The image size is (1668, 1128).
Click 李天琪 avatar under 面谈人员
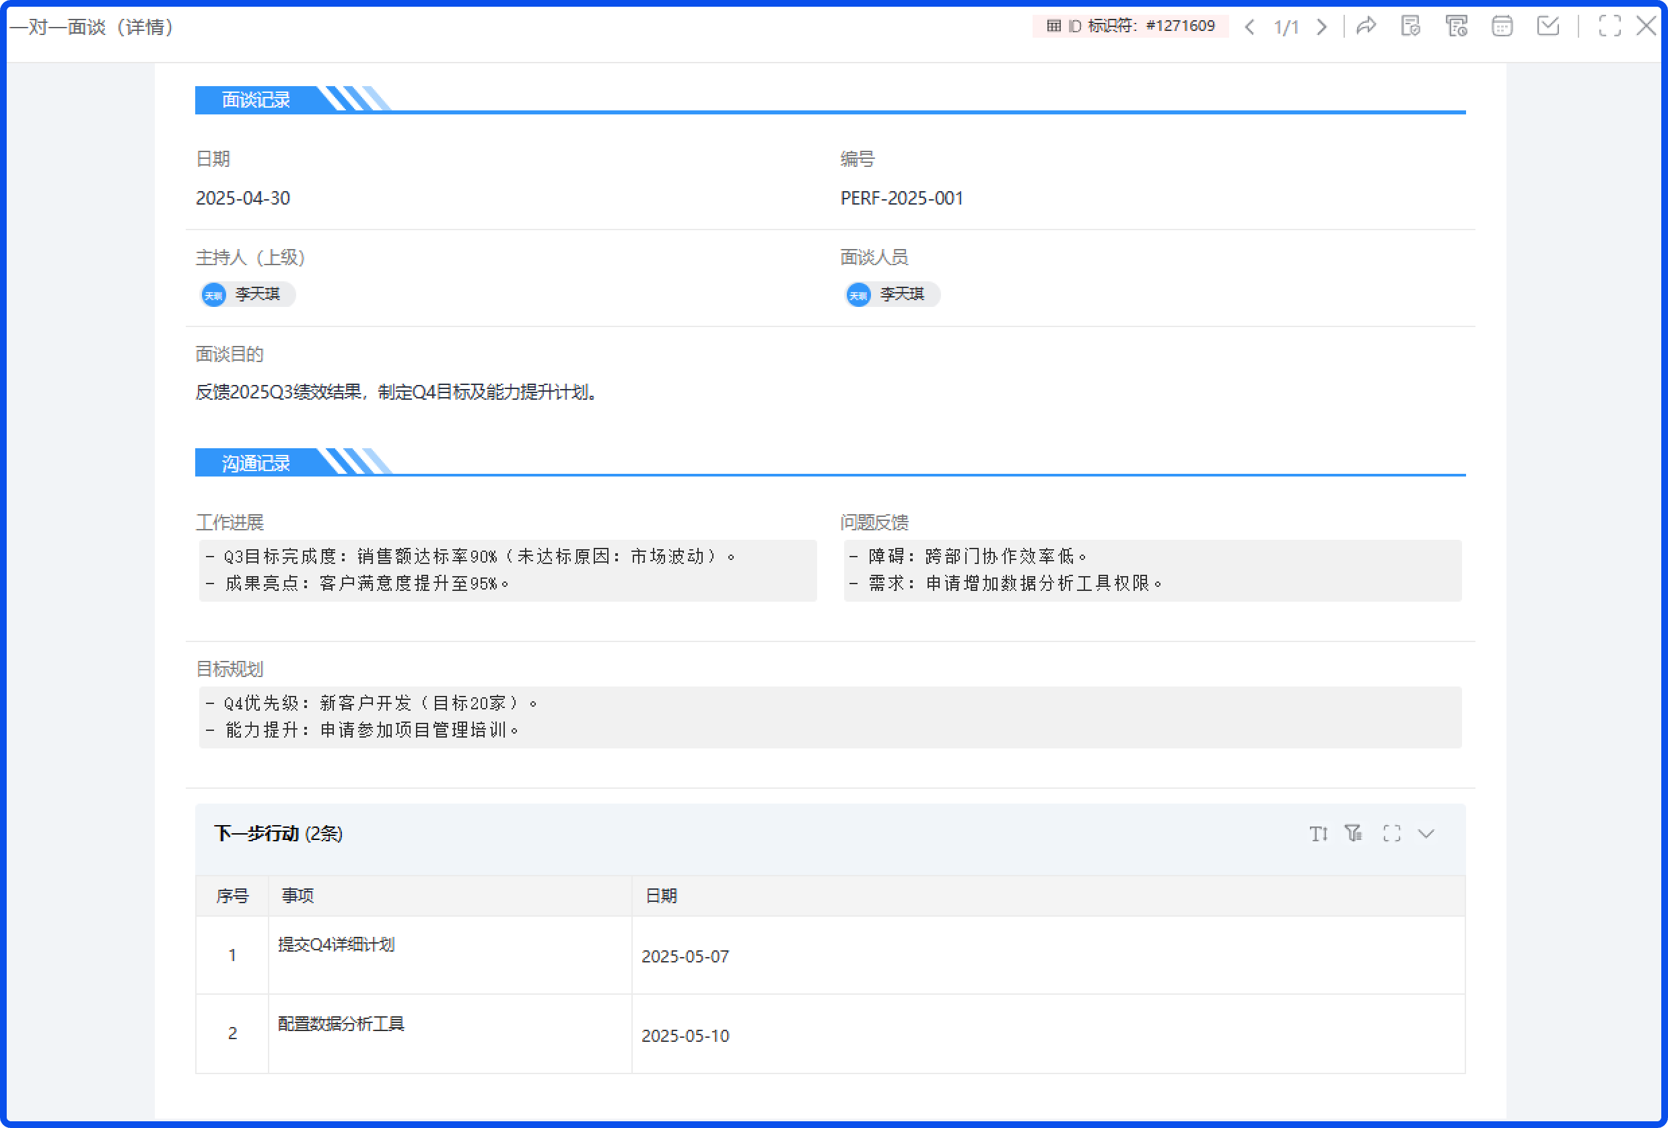pyautogui.click(x=891, y=294)
